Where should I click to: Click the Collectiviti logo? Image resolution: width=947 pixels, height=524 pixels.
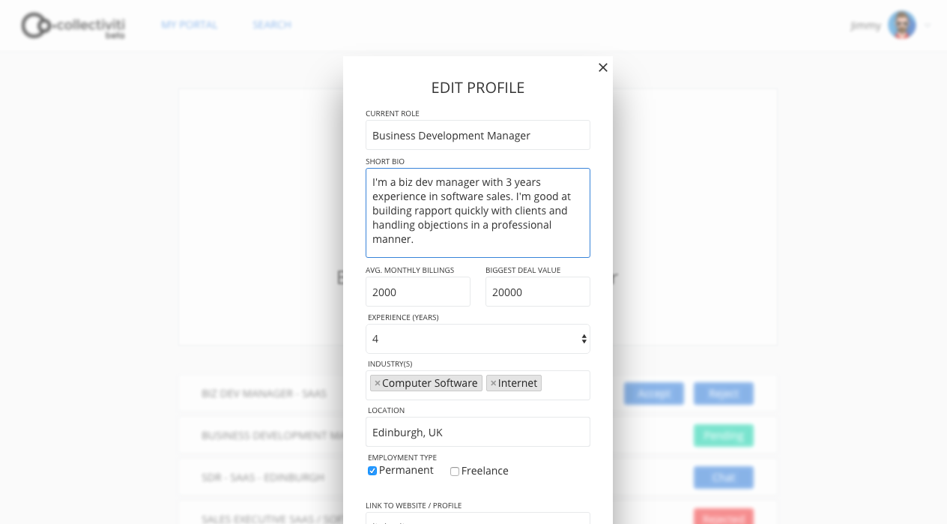point(73,25)
